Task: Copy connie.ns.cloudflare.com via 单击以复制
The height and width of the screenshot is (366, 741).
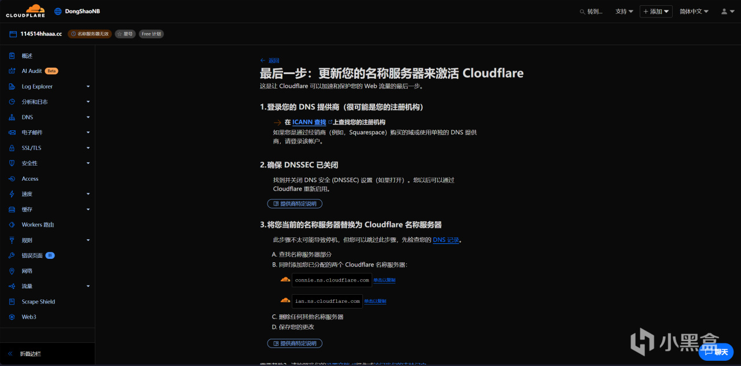Action: click(384, 280)
